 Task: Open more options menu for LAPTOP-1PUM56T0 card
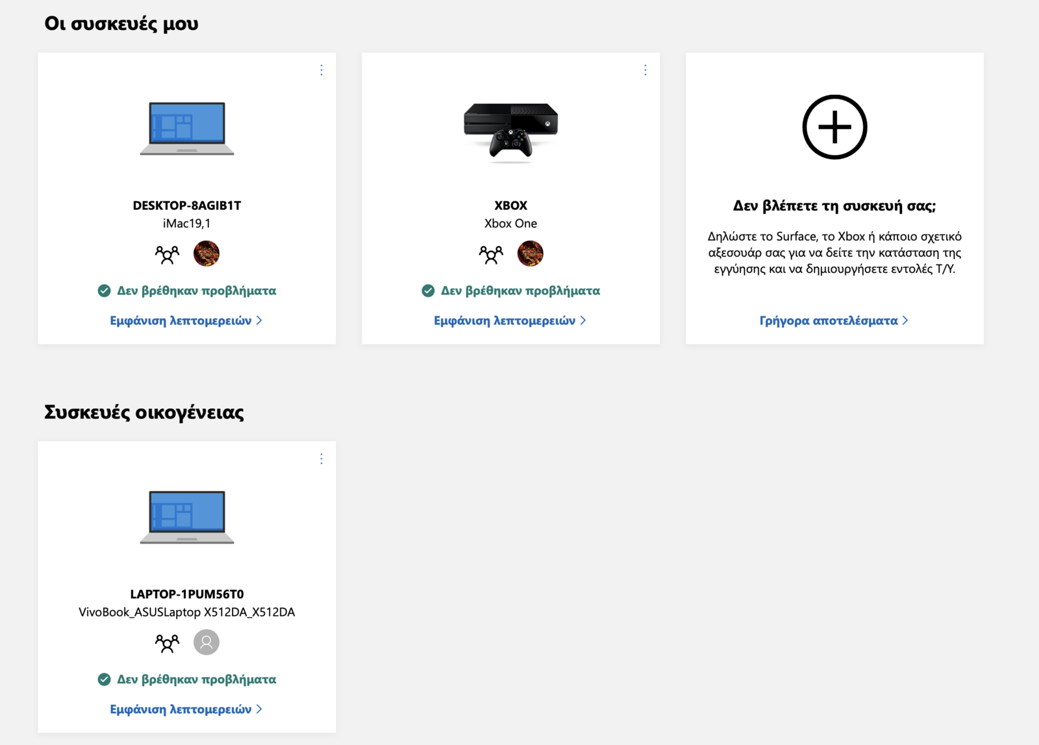point(321,459)
